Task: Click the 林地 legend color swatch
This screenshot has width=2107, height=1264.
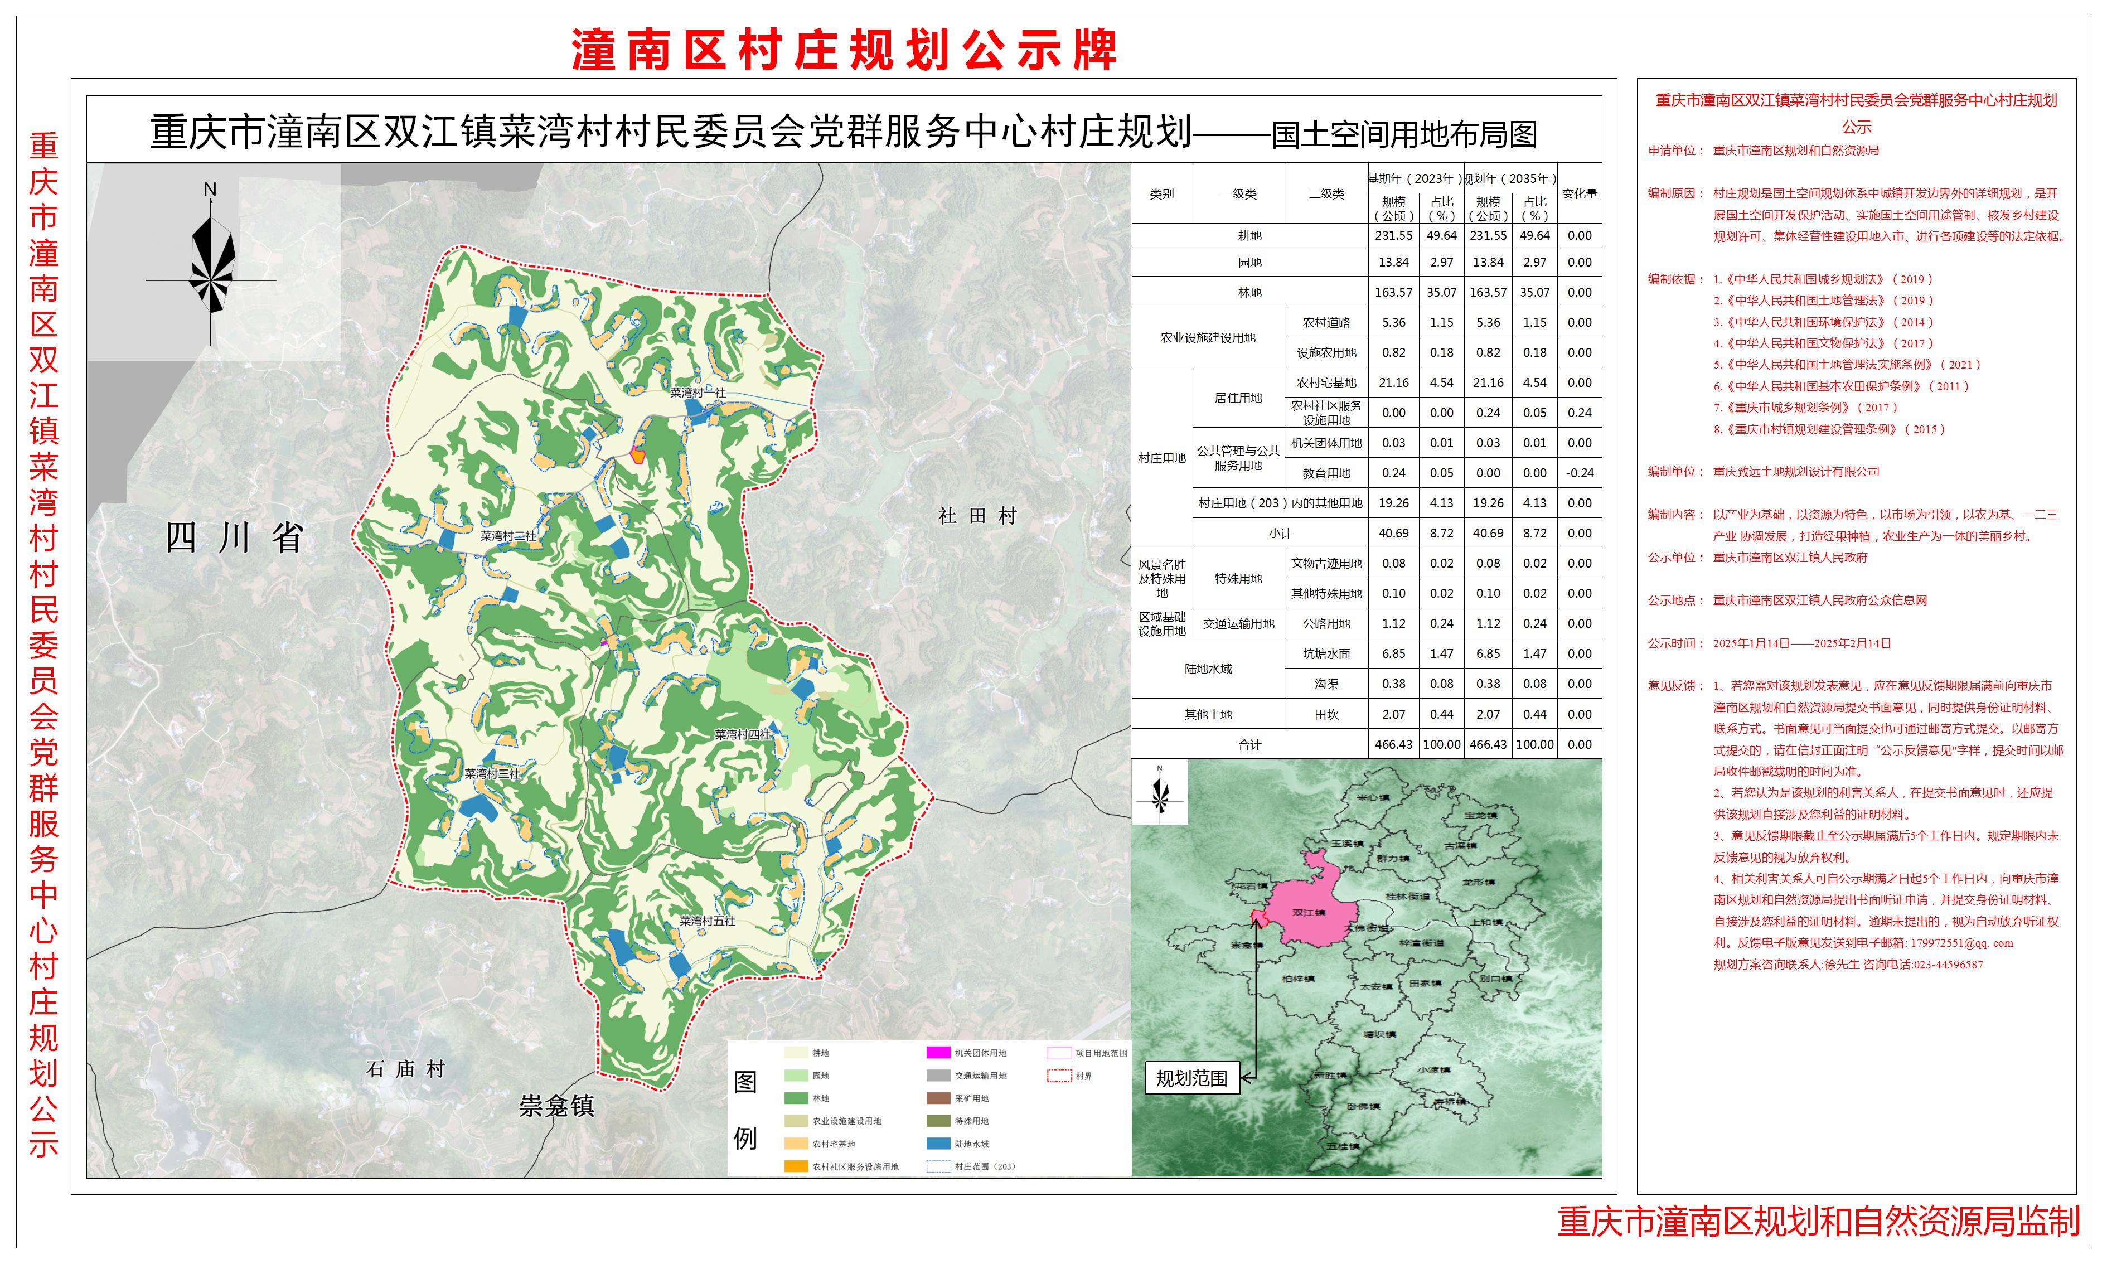Action: point(796,1099)
